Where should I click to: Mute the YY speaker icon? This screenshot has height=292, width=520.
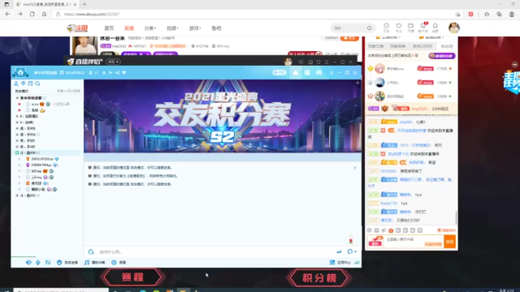tap(28, 262)
